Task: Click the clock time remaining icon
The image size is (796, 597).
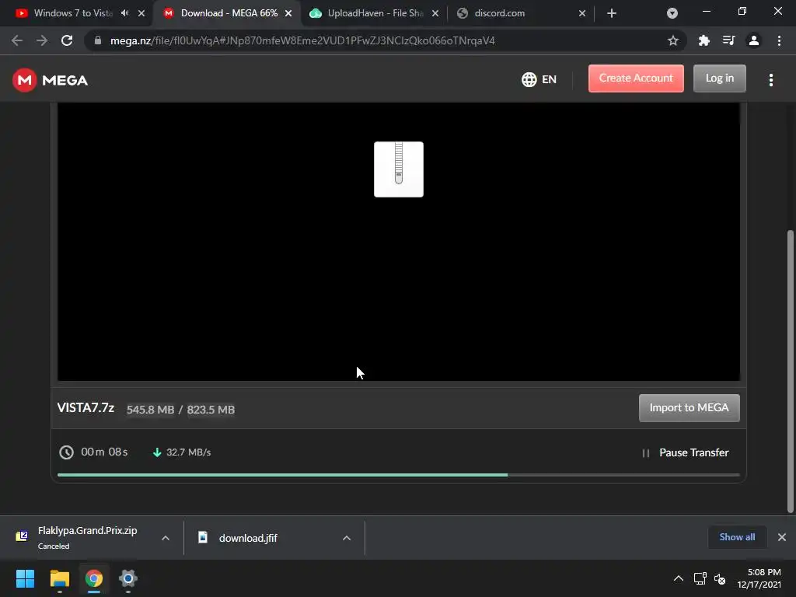Action: 67,452
